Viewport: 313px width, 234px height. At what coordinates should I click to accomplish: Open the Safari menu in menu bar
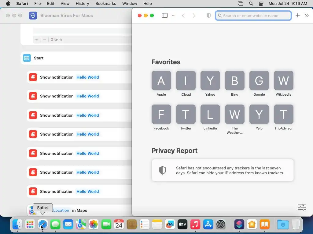pyautogui.click(x=22, y=4)
